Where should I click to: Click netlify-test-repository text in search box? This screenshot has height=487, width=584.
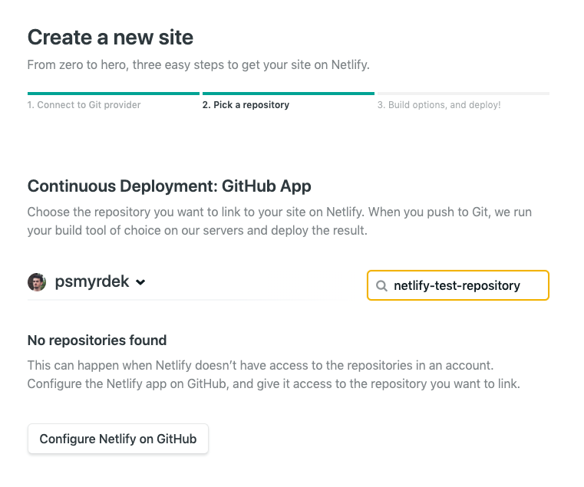tap(457, 285)
